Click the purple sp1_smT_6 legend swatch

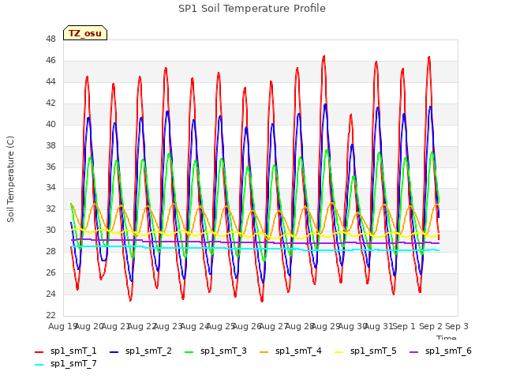[x=413, y=352]
